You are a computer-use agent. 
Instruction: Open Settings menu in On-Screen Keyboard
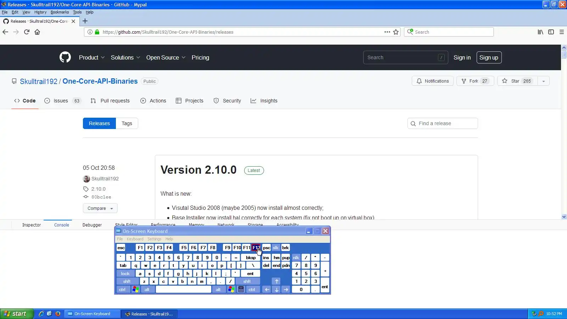pos(154,239)
